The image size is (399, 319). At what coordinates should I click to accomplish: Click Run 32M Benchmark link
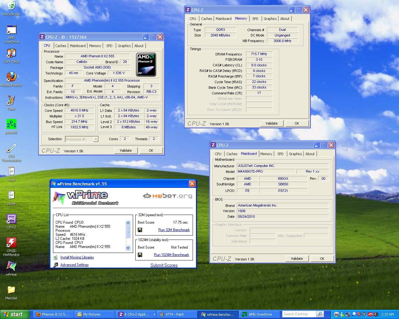(174, 230)
